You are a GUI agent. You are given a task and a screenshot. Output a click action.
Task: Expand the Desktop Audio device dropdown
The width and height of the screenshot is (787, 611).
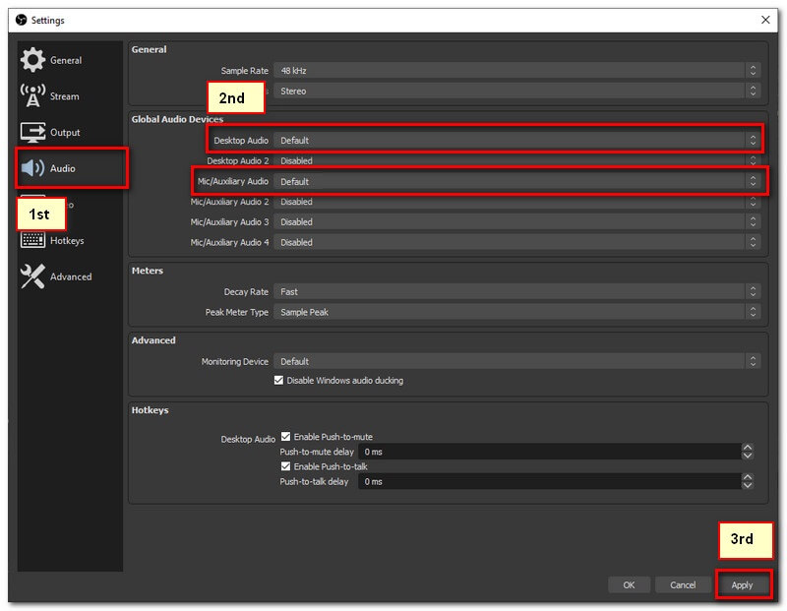pos(516,141)
